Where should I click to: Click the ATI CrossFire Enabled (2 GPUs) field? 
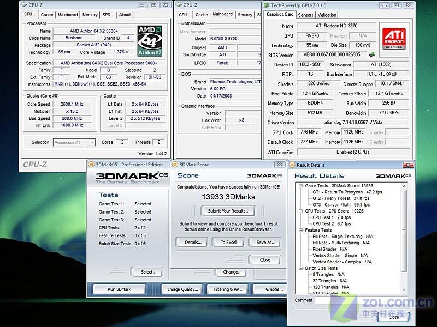point(353,152)
